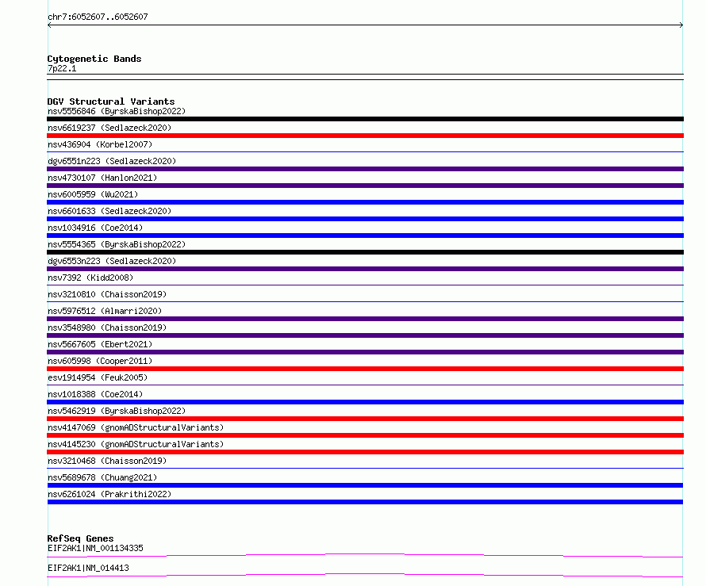The image size is (706, 586).
Task: Open variant nsv5667605 (Ebert2021)
Action: (x=100, y=344)
